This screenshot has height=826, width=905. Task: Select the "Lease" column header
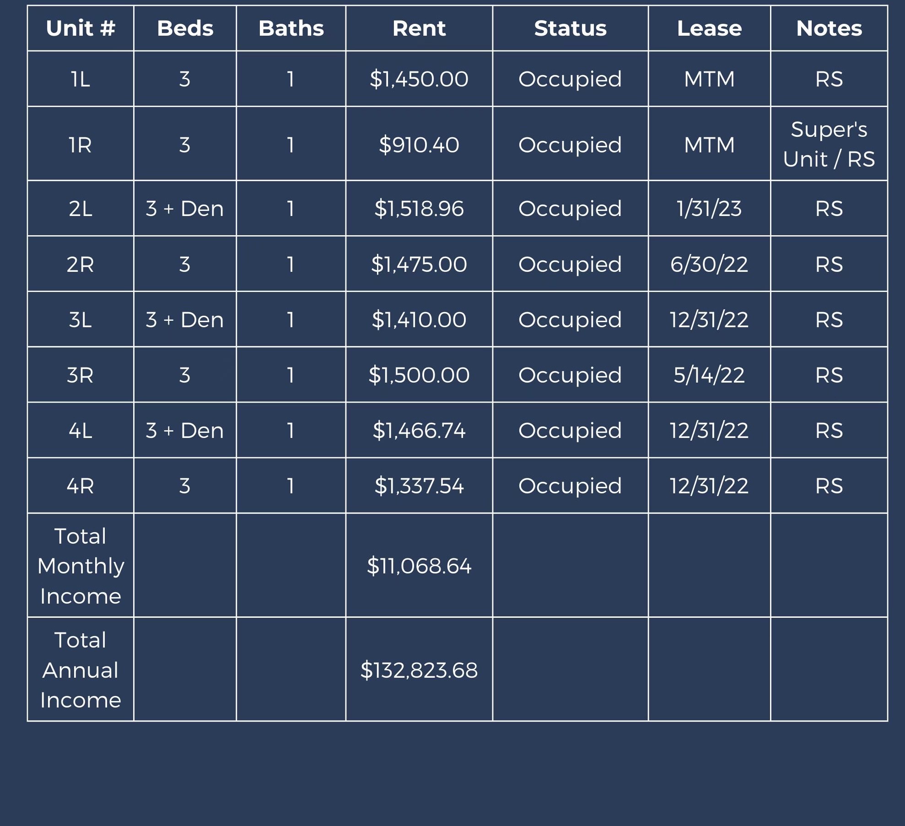(709, 28)
